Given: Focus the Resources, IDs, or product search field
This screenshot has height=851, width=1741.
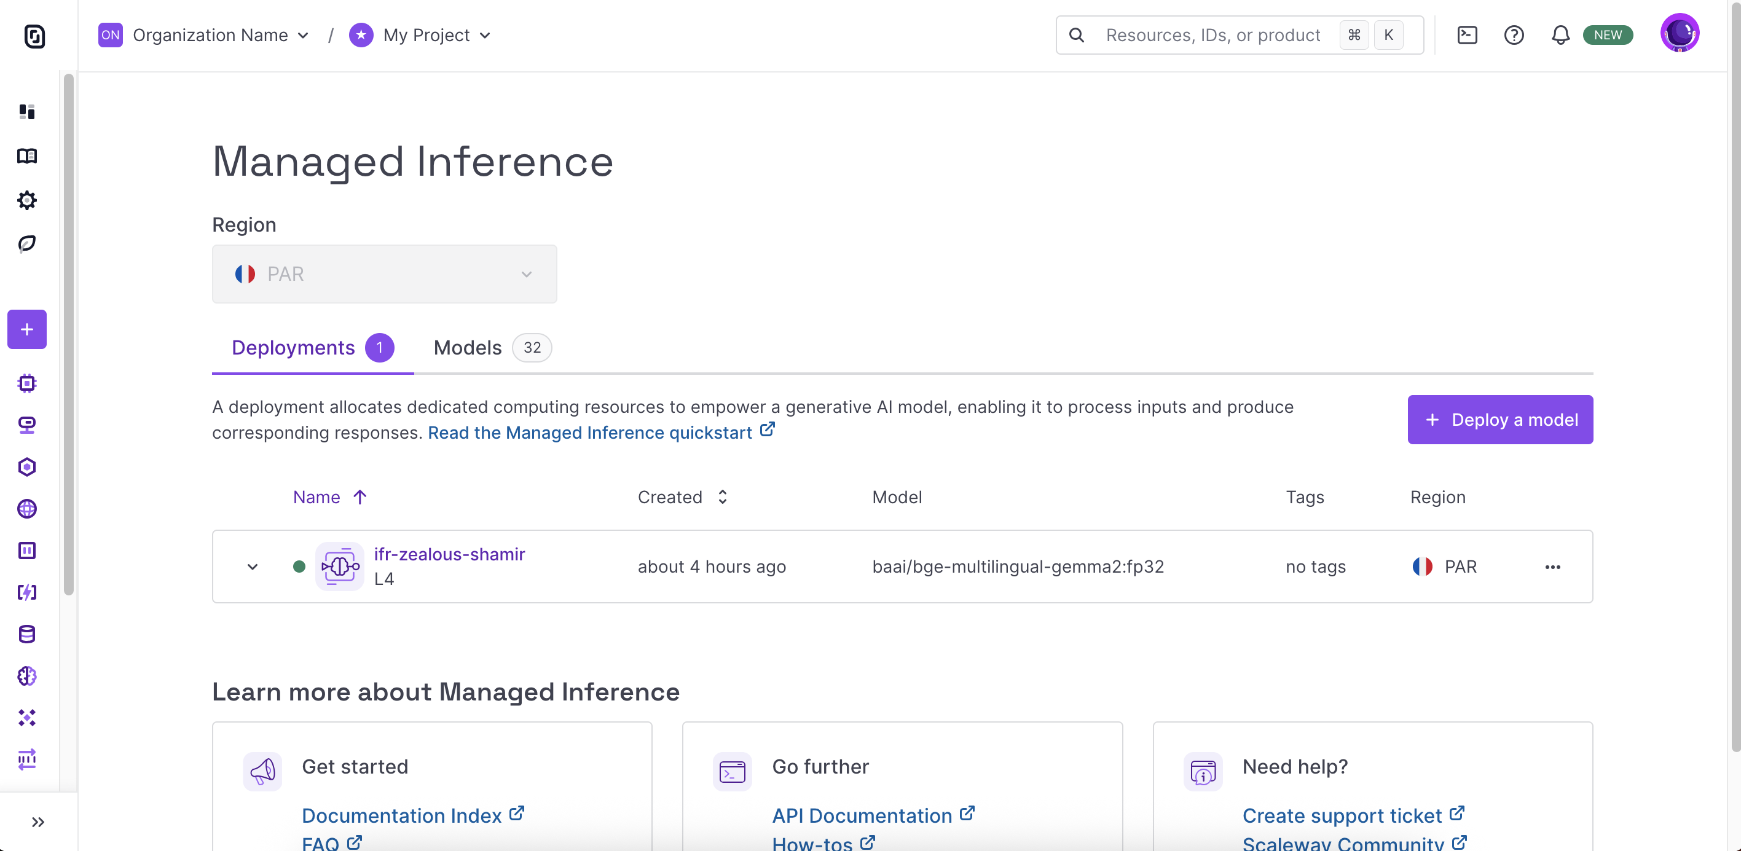Looking at the screenshot, I should (1240, 35).
